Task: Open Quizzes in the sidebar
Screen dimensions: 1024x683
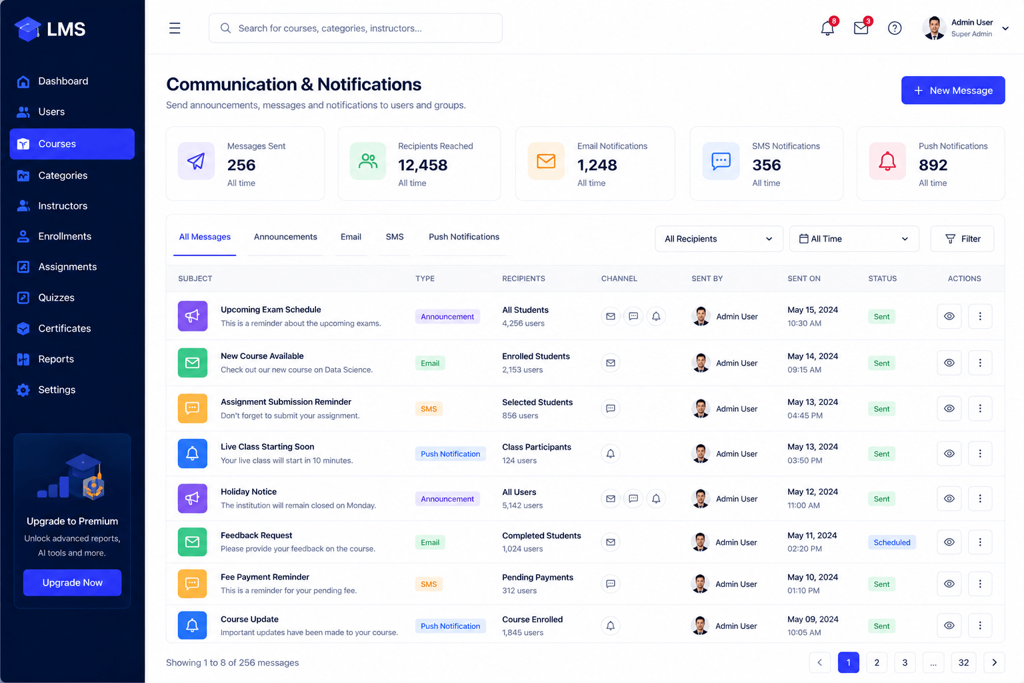Action: [x=72, y=297]
